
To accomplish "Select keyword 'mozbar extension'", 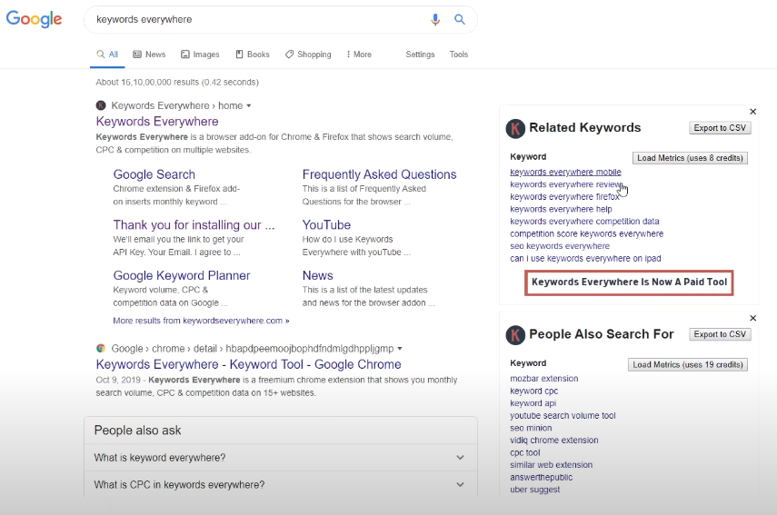I will tap(544, 379).
